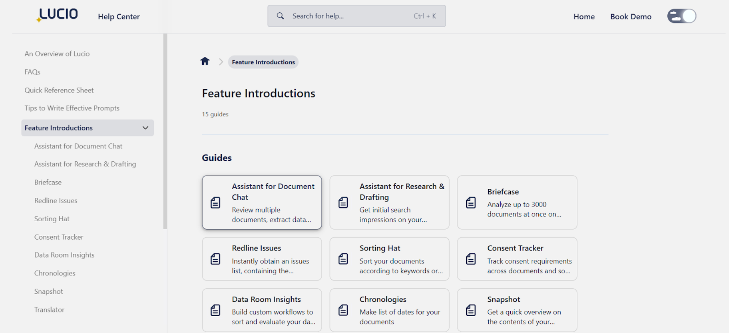
Task: Toggle the dark mode switch
Action: [x=682, y=16]
